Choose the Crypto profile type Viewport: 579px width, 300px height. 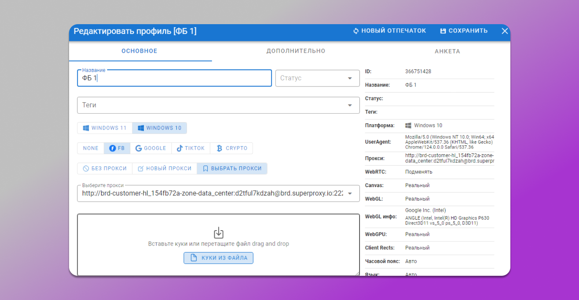point(232,148)
